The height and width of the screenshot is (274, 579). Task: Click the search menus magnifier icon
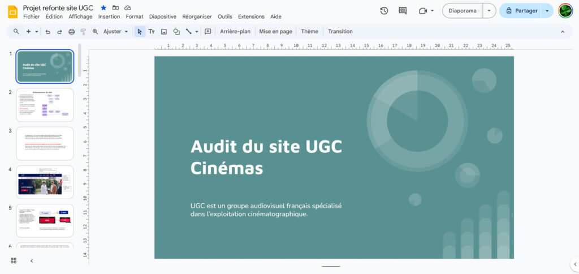coord(16,32)
